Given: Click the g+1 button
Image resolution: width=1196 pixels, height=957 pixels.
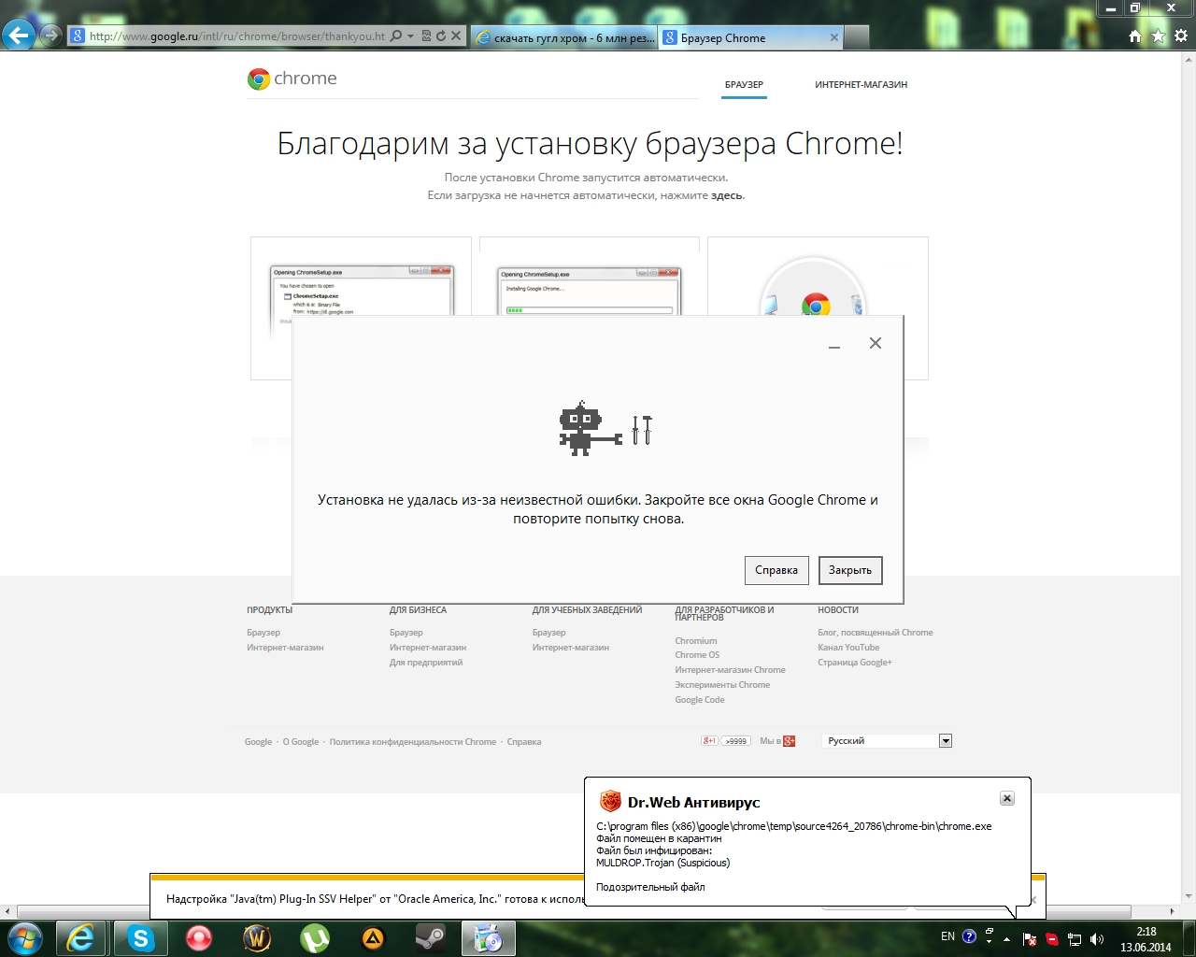Looking at the screenshot, I should pyautogui.click(x=709, y=741).
